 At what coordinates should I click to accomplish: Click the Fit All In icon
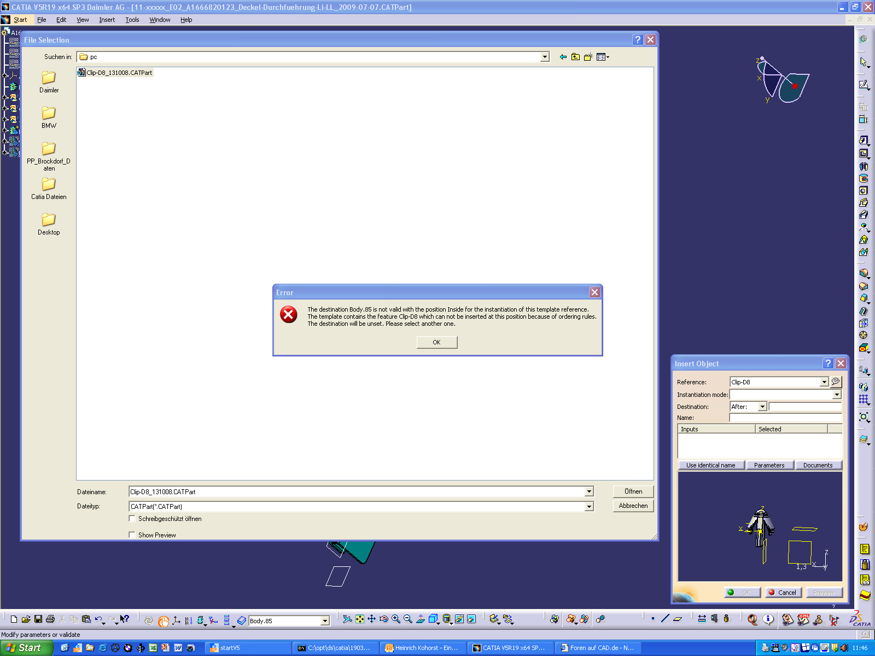pos(360,619)
